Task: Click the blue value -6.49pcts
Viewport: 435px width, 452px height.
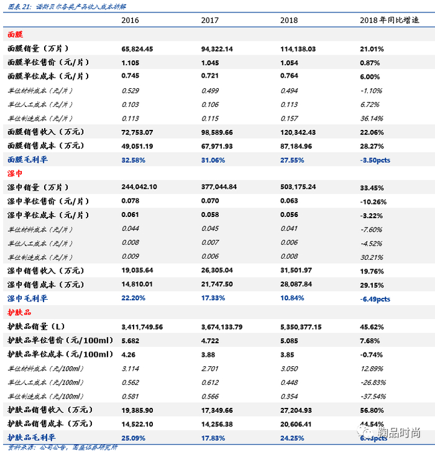Action: [x=375, y=299]
